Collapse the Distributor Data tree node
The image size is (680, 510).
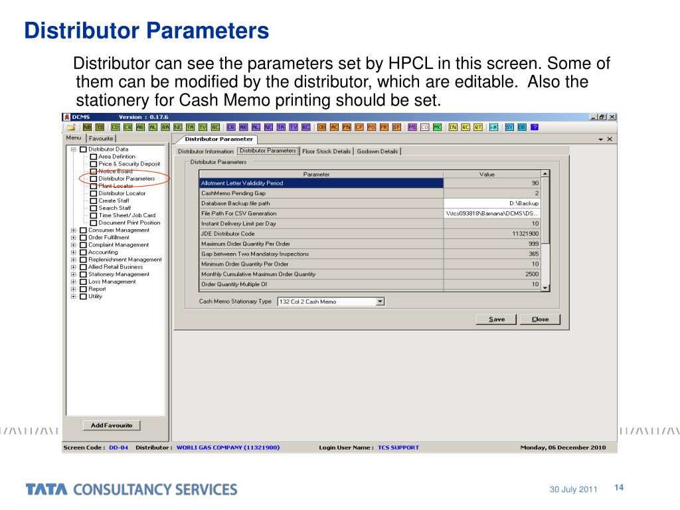[x=74, y=149]
